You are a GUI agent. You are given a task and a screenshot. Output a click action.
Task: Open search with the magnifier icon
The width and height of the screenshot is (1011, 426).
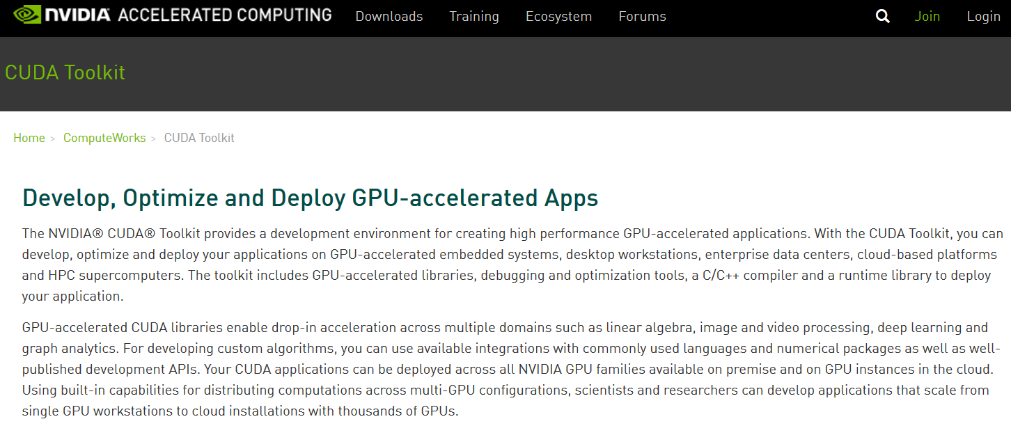pyautogui.click(x=882, y=17)
